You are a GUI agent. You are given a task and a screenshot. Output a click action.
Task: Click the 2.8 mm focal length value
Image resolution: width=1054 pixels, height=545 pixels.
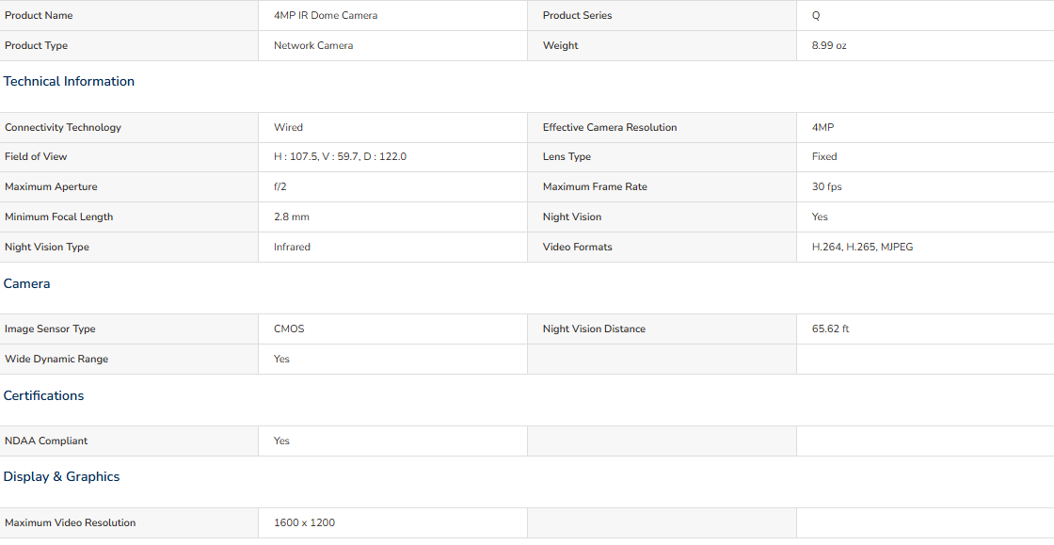291,217
